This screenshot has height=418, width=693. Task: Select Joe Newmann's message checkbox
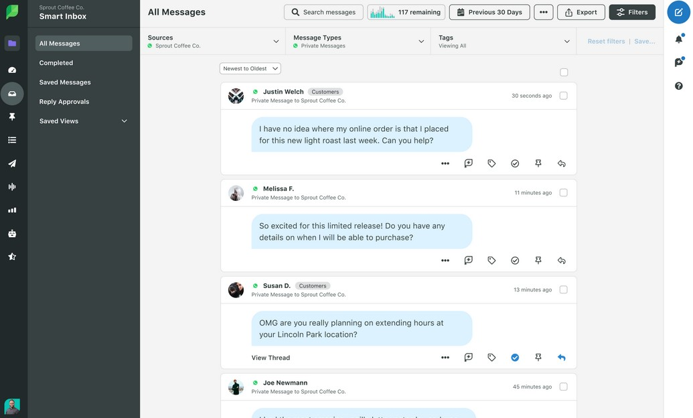(564, 387)
